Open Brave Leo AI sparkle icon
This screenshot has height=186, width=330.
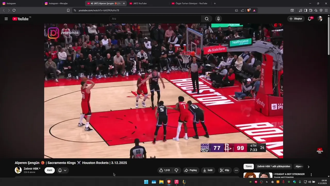point(316,10)
